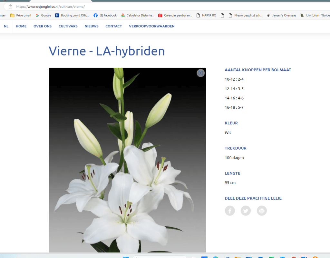The width and height of the screenshot is (330, 258).
Task: Open the Prive gmail bookmark folder
Action: [x=21, y=15]
